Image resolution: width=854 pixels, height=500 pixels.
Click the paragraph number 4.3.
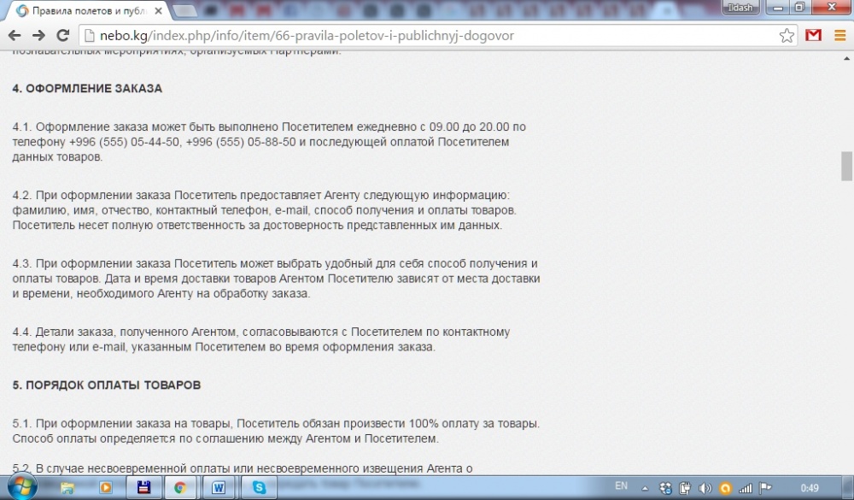click(x=22, y=263)
